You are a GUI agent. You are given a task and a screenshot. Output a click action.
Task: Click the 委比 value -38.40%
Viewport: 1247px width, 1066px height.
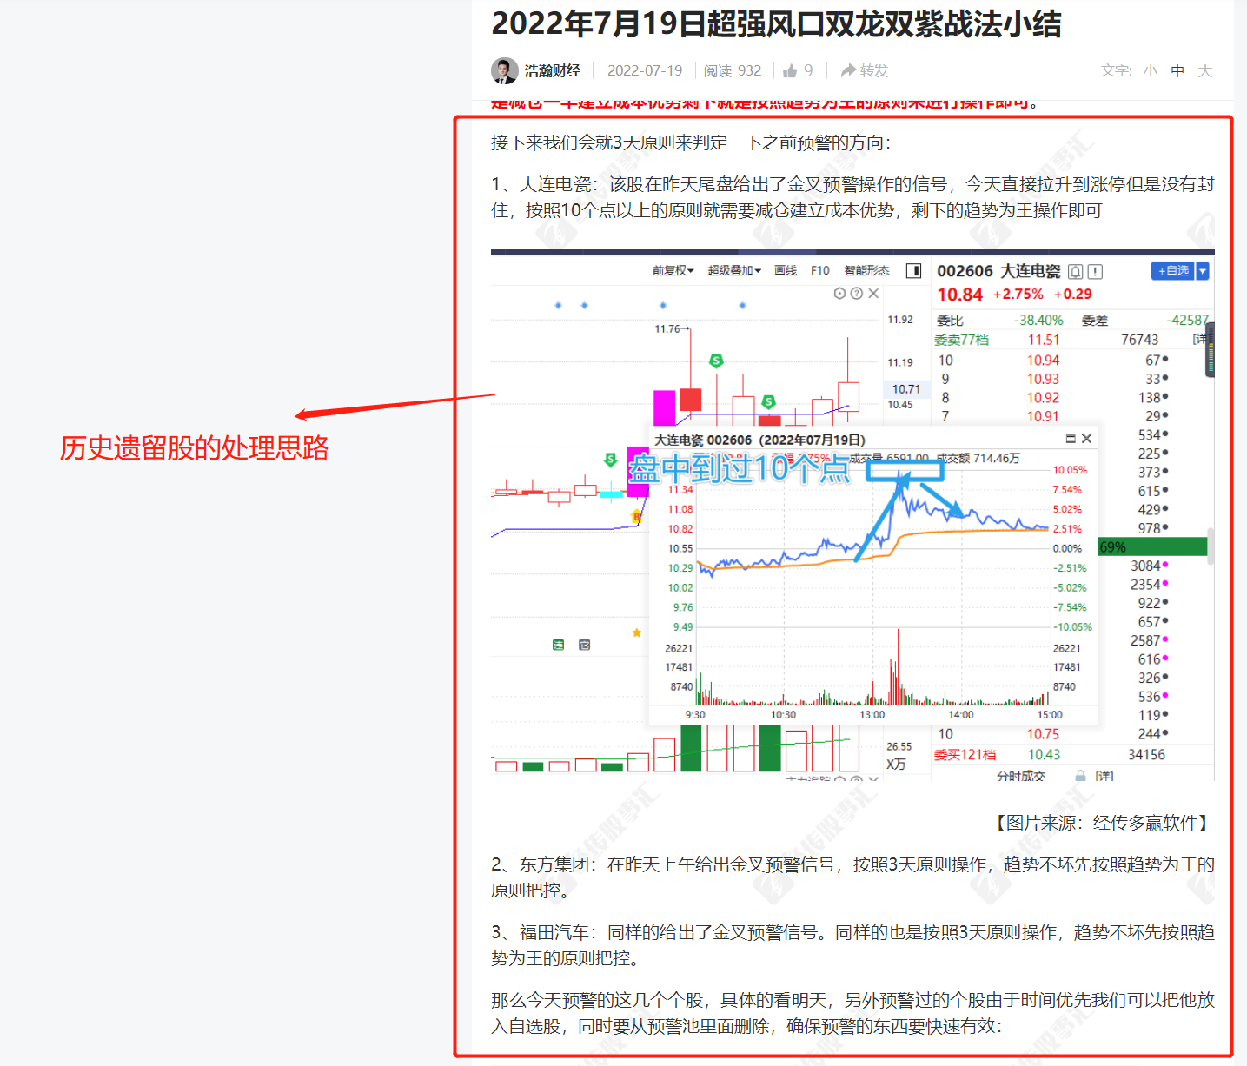[x=1038, y=321]
